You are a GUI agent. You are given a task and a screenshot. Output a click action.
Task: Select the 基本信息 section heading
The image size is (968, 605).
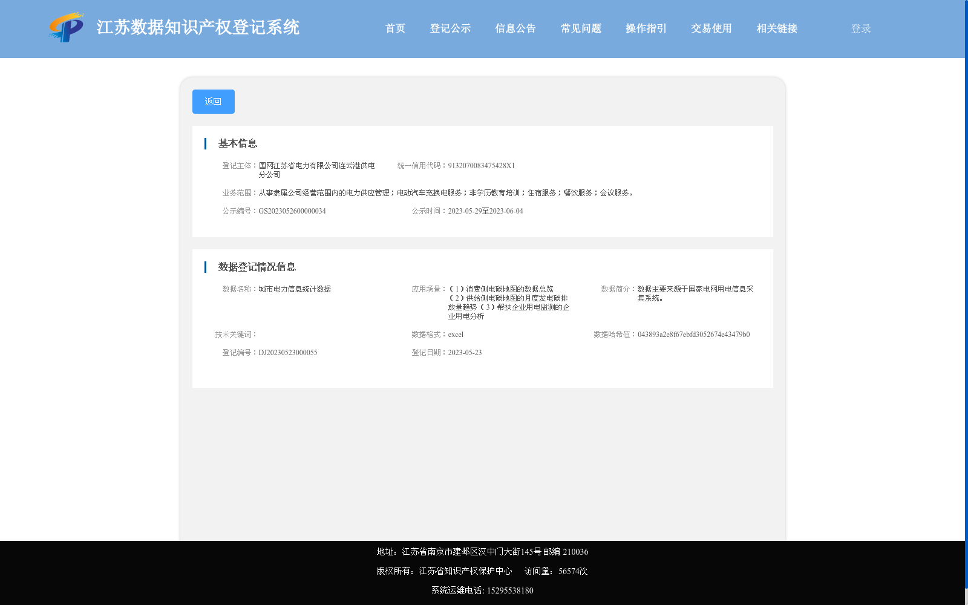pos(238,143)
